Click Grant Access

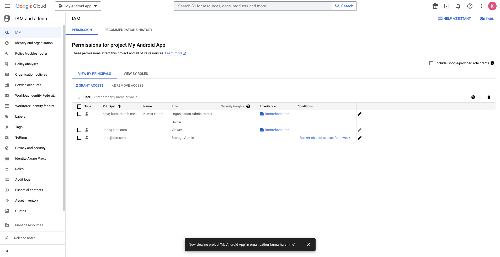89,85
